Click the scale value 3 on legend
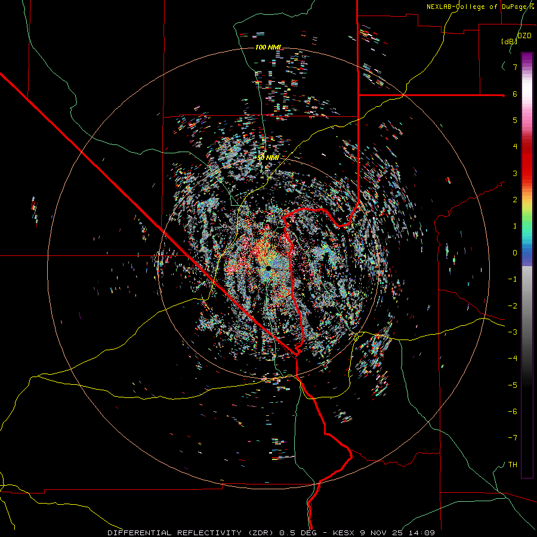Screen dimensions: 537x537 pos(515,173)
